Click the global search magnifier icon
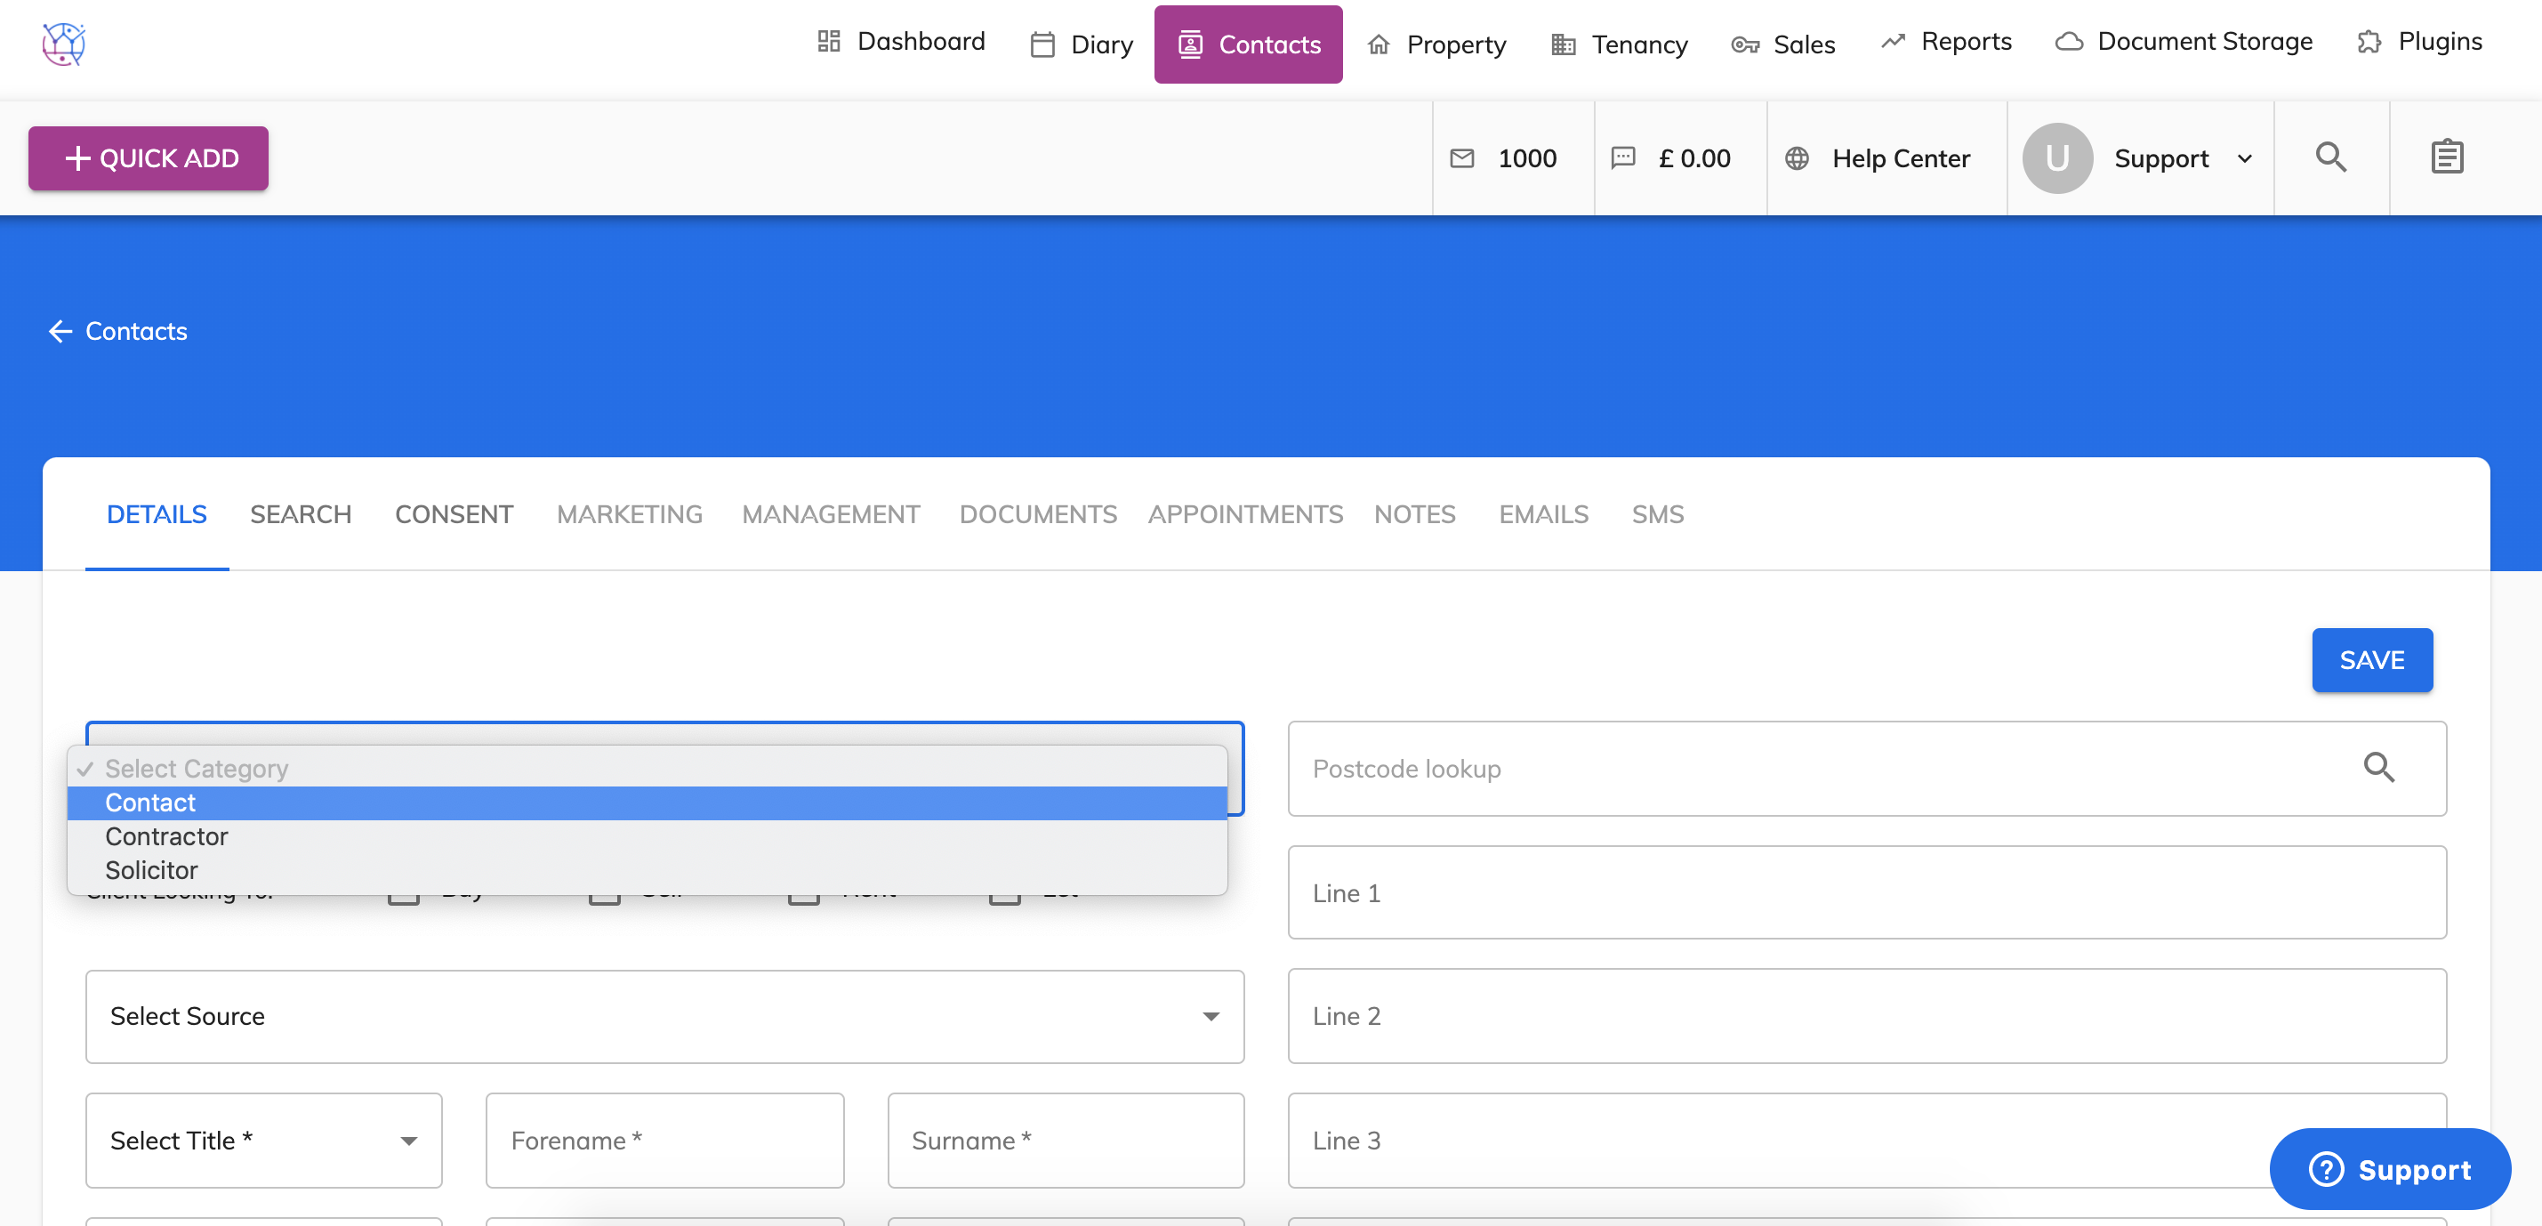The image size is (2542, 1226). pos(2331,157)
